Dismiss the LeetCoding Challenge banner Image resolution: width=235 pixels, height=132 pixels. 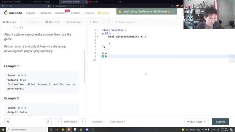point(174,11)
